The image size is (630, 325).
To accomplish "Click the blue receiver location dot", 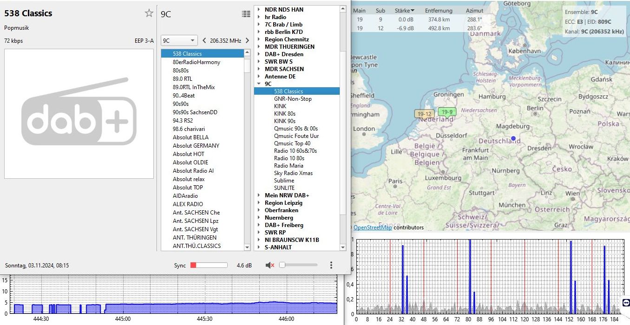I will point(513,138).
